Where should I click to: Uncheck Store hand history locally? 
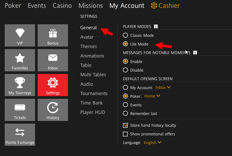pos(126,125)
